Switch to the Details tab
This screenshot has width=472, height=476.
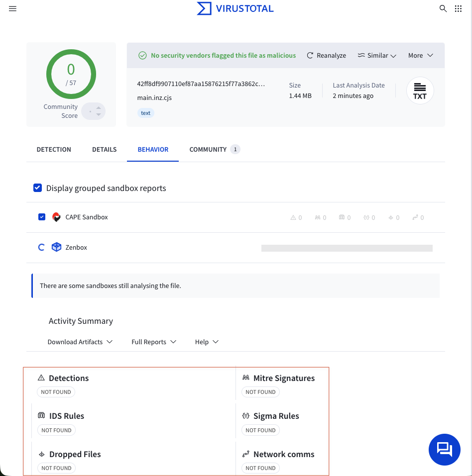(104, 149)
